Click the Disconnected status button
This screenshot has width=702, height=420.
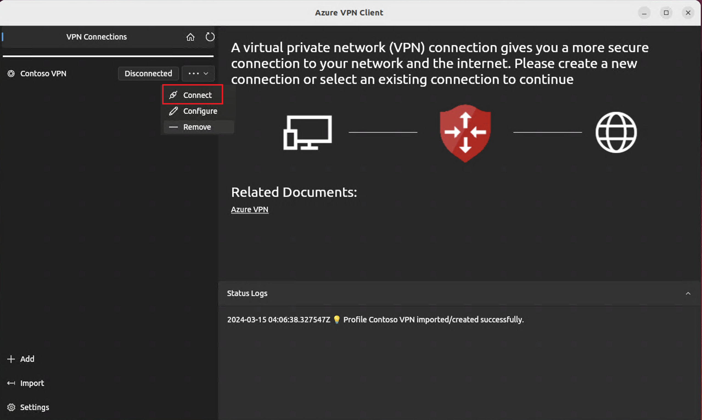click(x=148, y=73)
